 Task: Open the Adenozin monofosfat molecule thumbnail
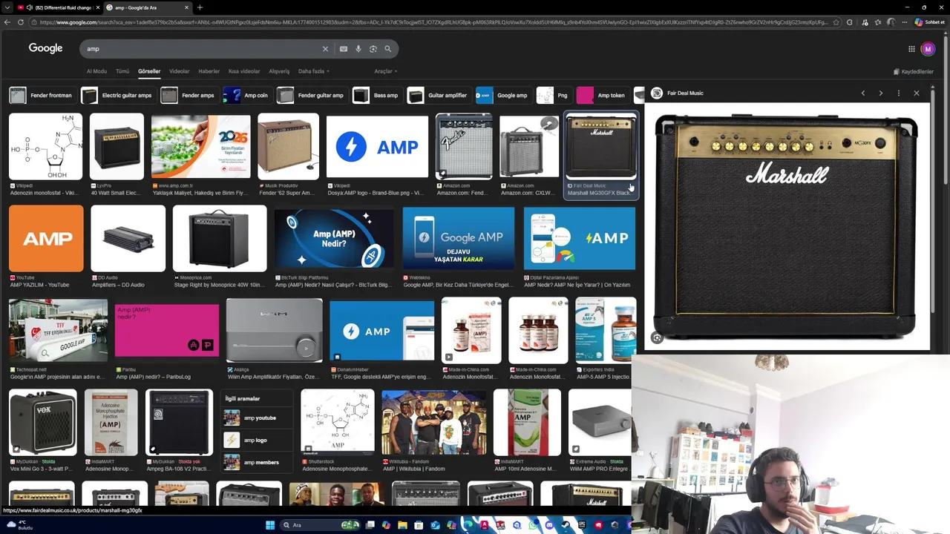click(45, 146)
